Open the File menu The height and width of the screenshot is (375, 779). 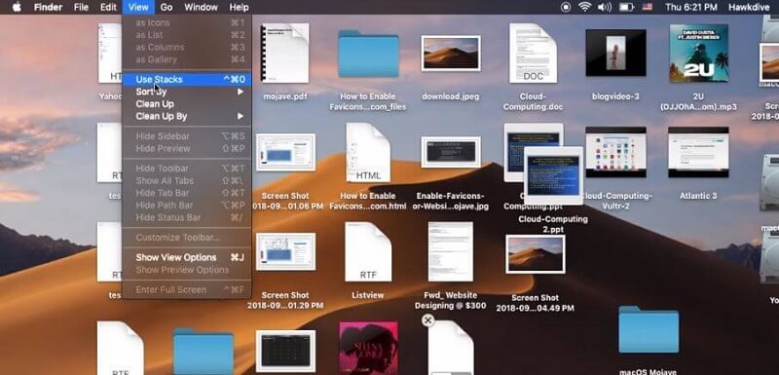pos(81,7)
